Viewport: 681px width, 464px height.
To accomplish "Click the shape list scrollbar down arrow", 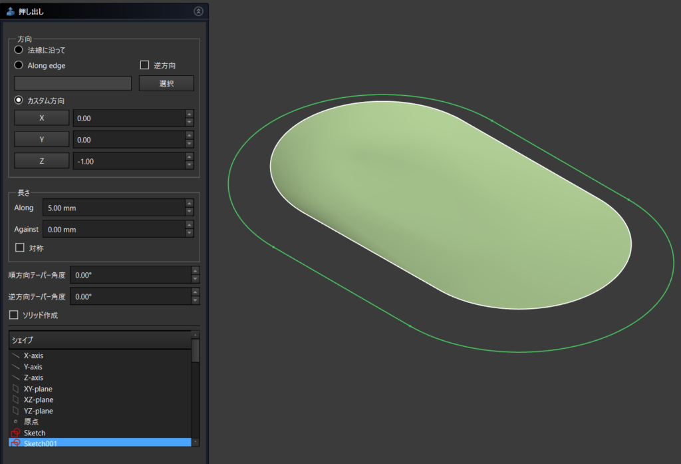I will (x=196, y=442).
